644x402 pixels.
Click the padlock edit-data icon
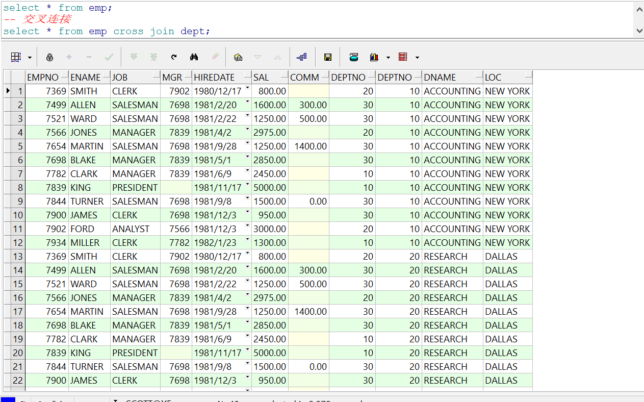tap(49, 57)
